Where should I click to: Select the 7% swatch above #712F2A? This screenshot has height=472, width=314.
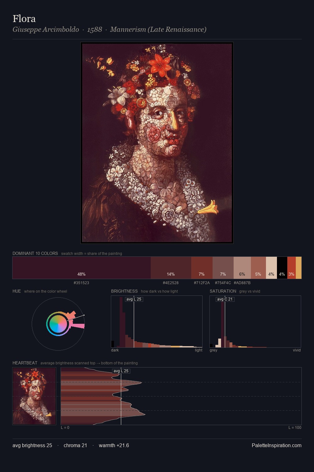(x=202, y=268)
